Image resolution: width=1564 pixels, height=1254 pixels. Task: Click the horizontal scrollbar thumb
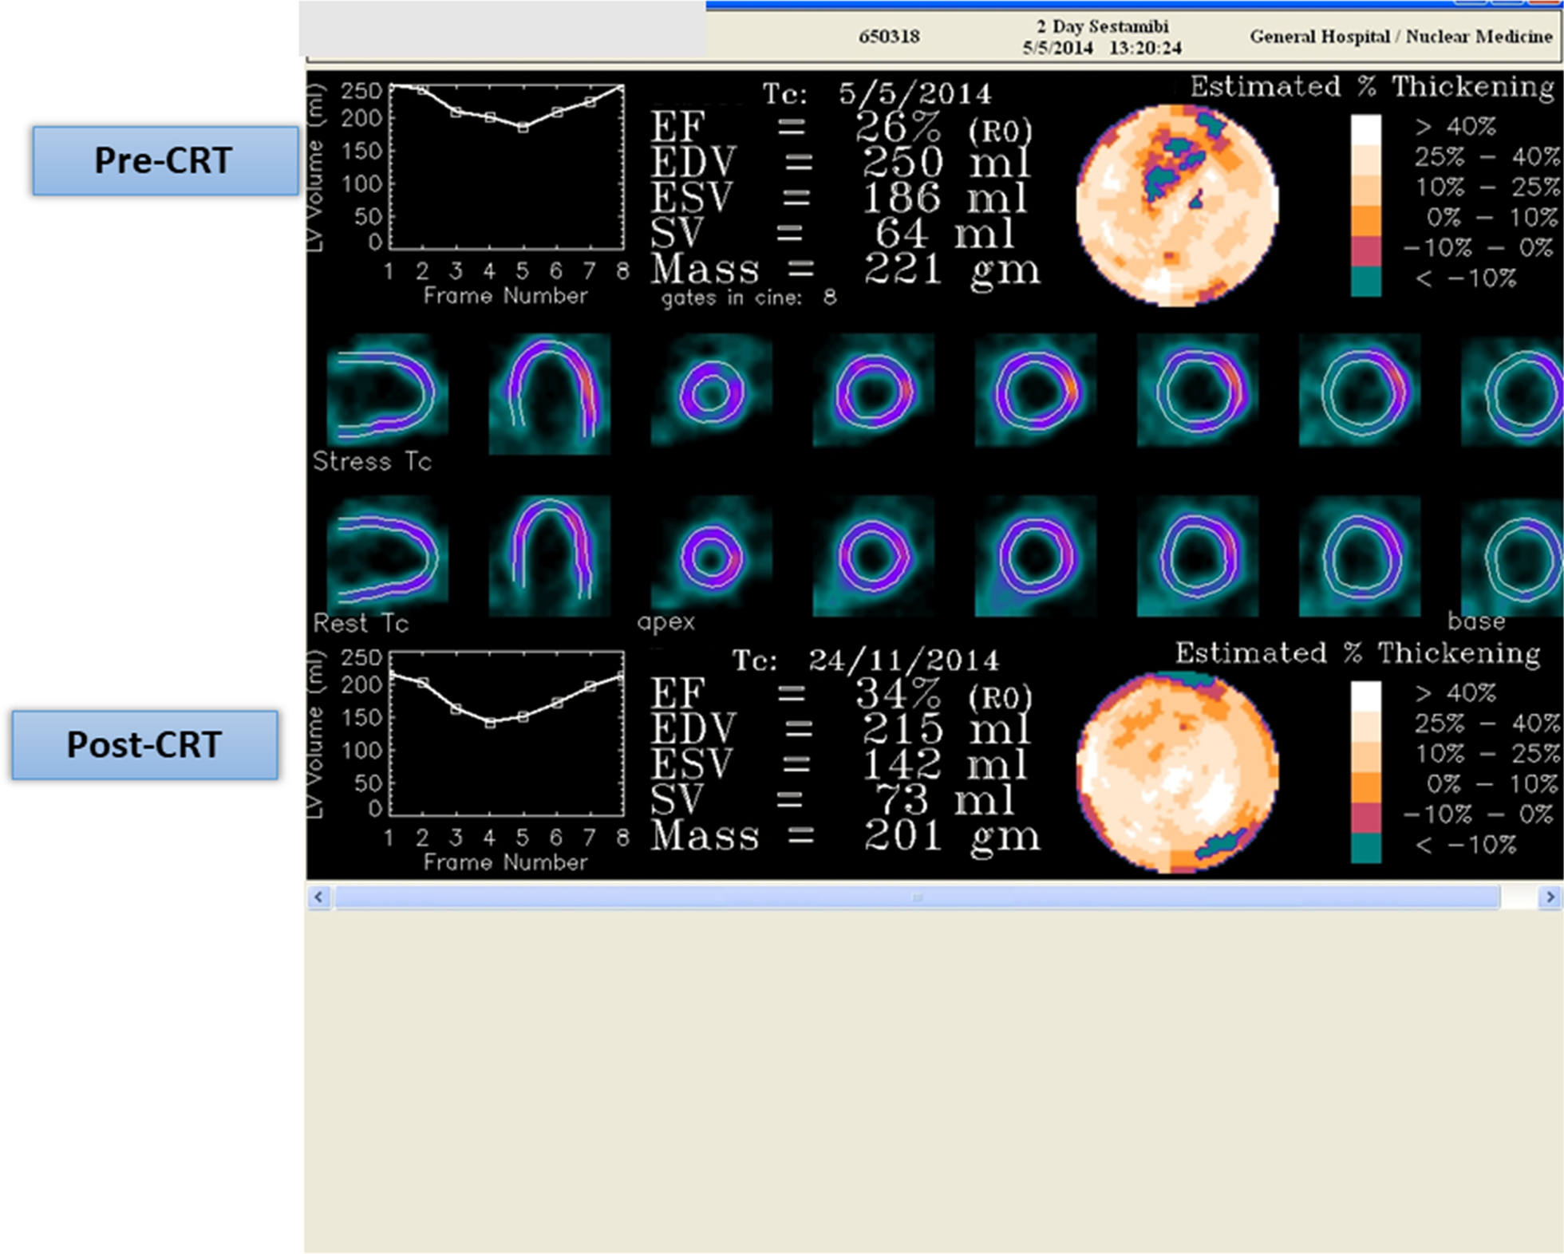(917, 897)
